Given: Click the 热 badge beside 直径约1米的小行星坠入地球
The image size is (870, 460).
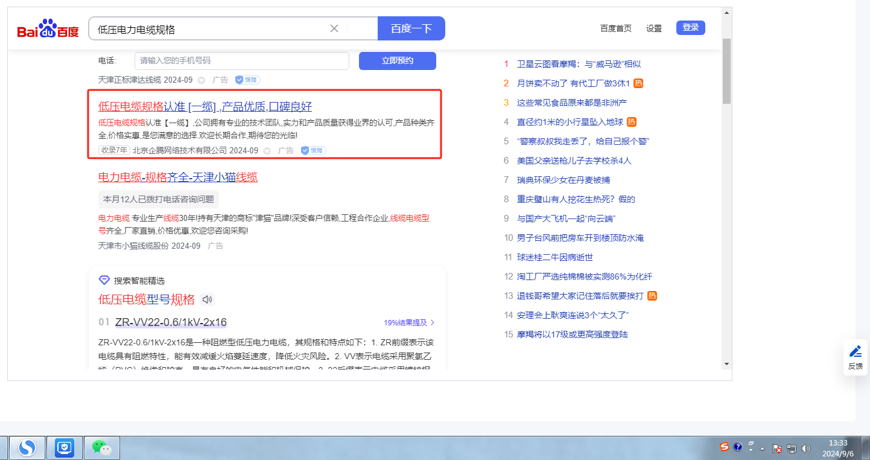Looking at the screenshot, I should (x=632, y=122).
